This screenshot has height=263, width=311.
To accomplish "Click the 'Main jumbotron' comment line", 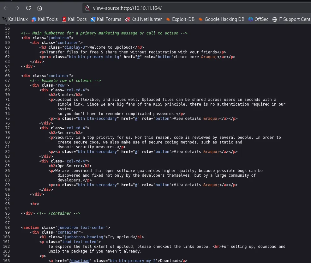I will click(x=104, y=33).
